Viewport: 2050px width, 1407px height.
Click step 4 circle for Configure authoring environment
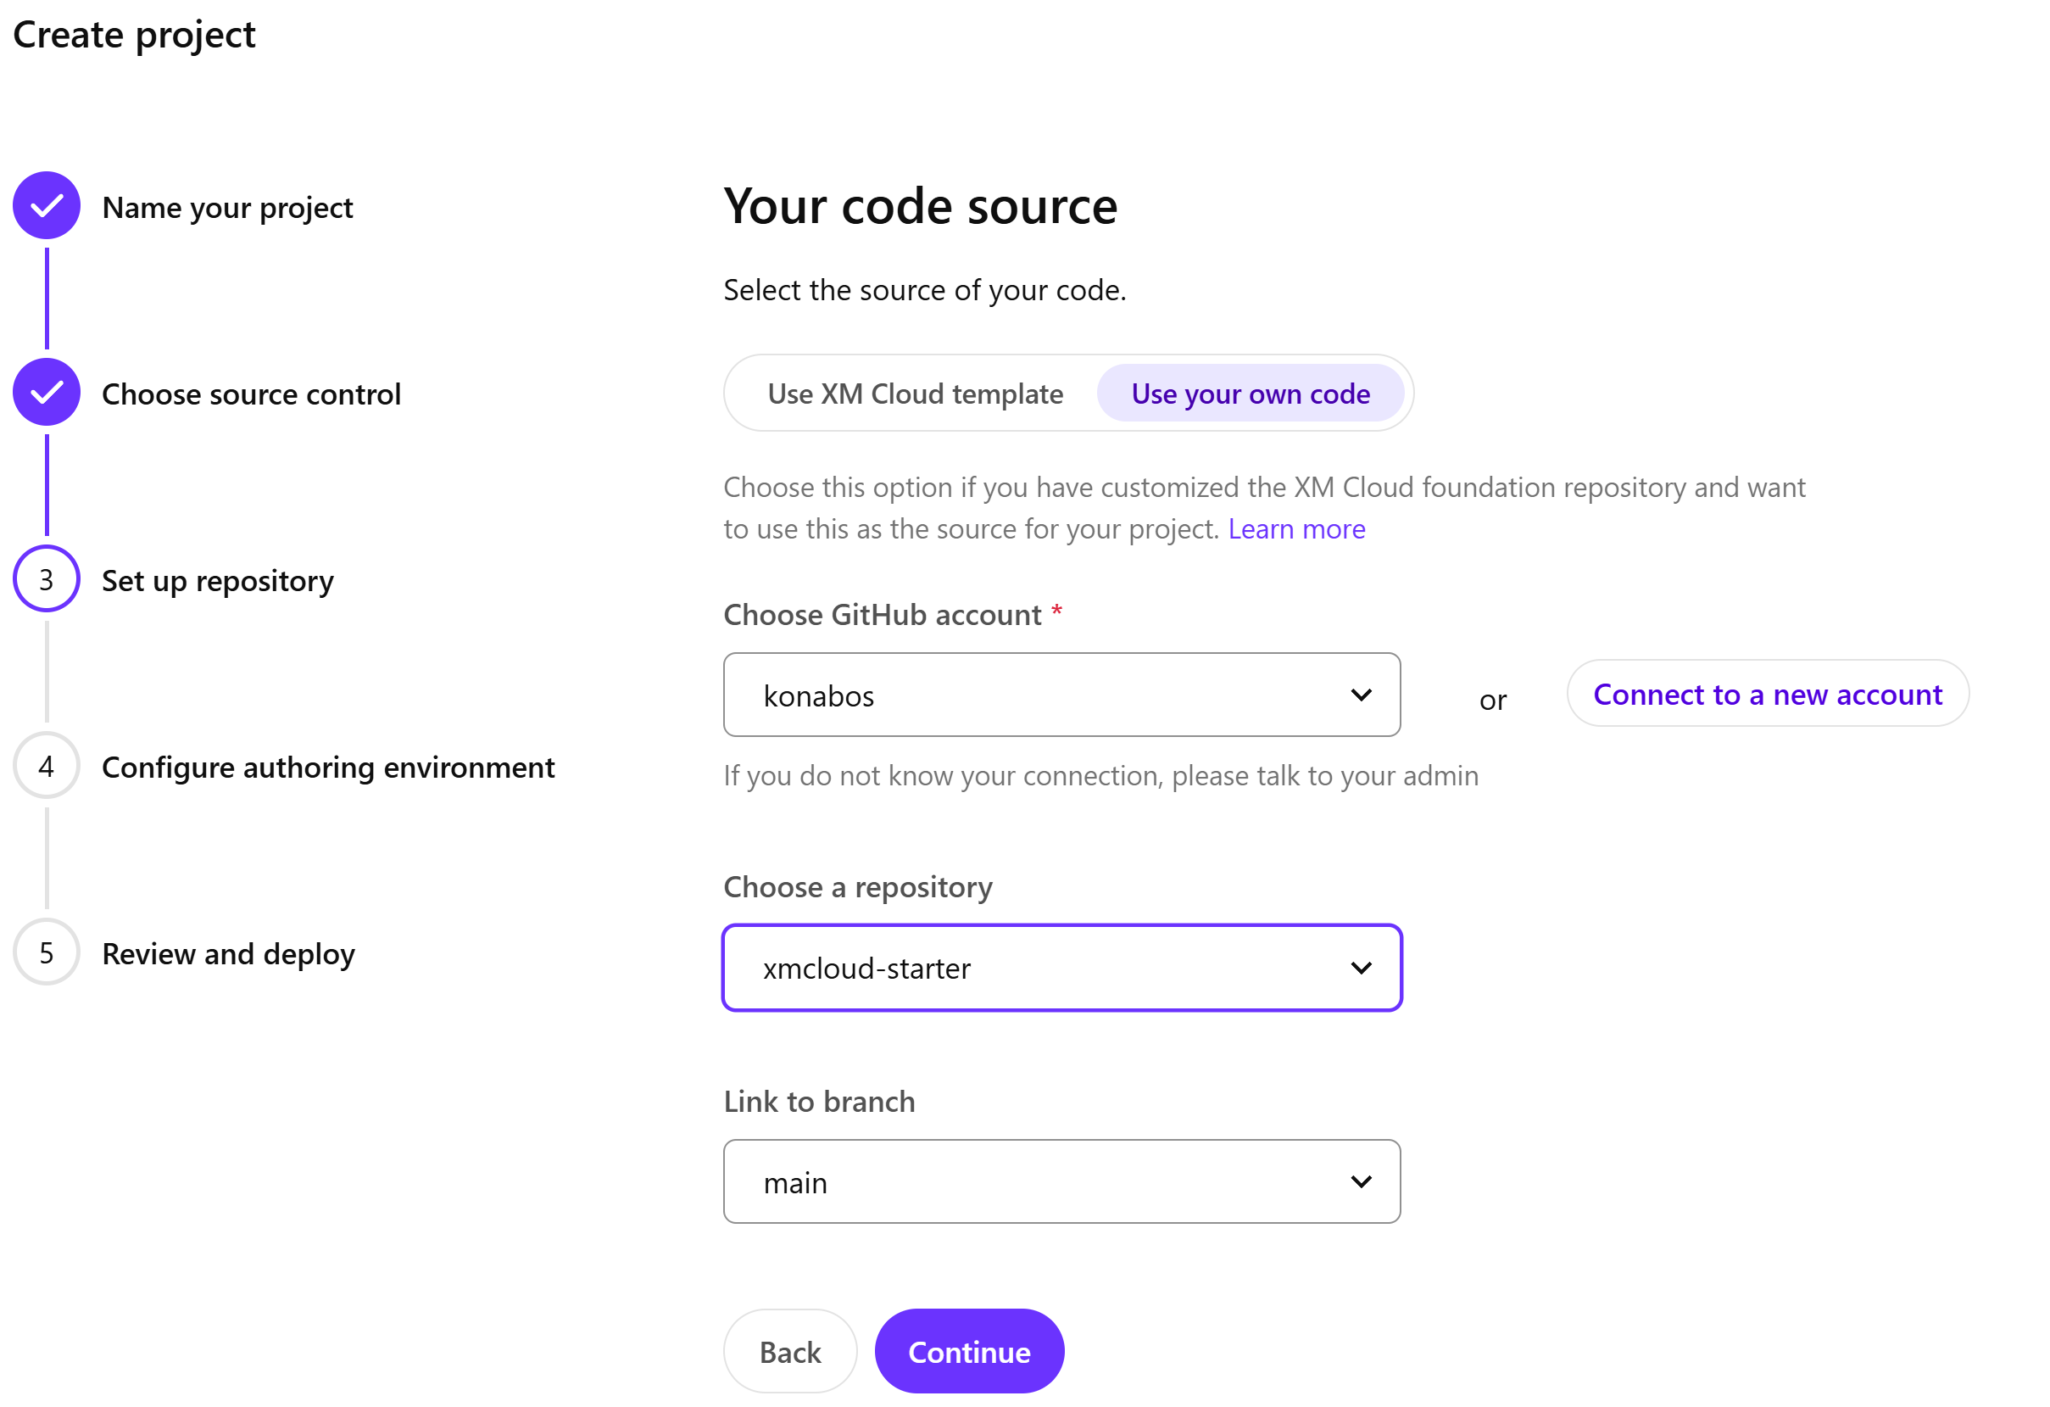coord(46,766)
